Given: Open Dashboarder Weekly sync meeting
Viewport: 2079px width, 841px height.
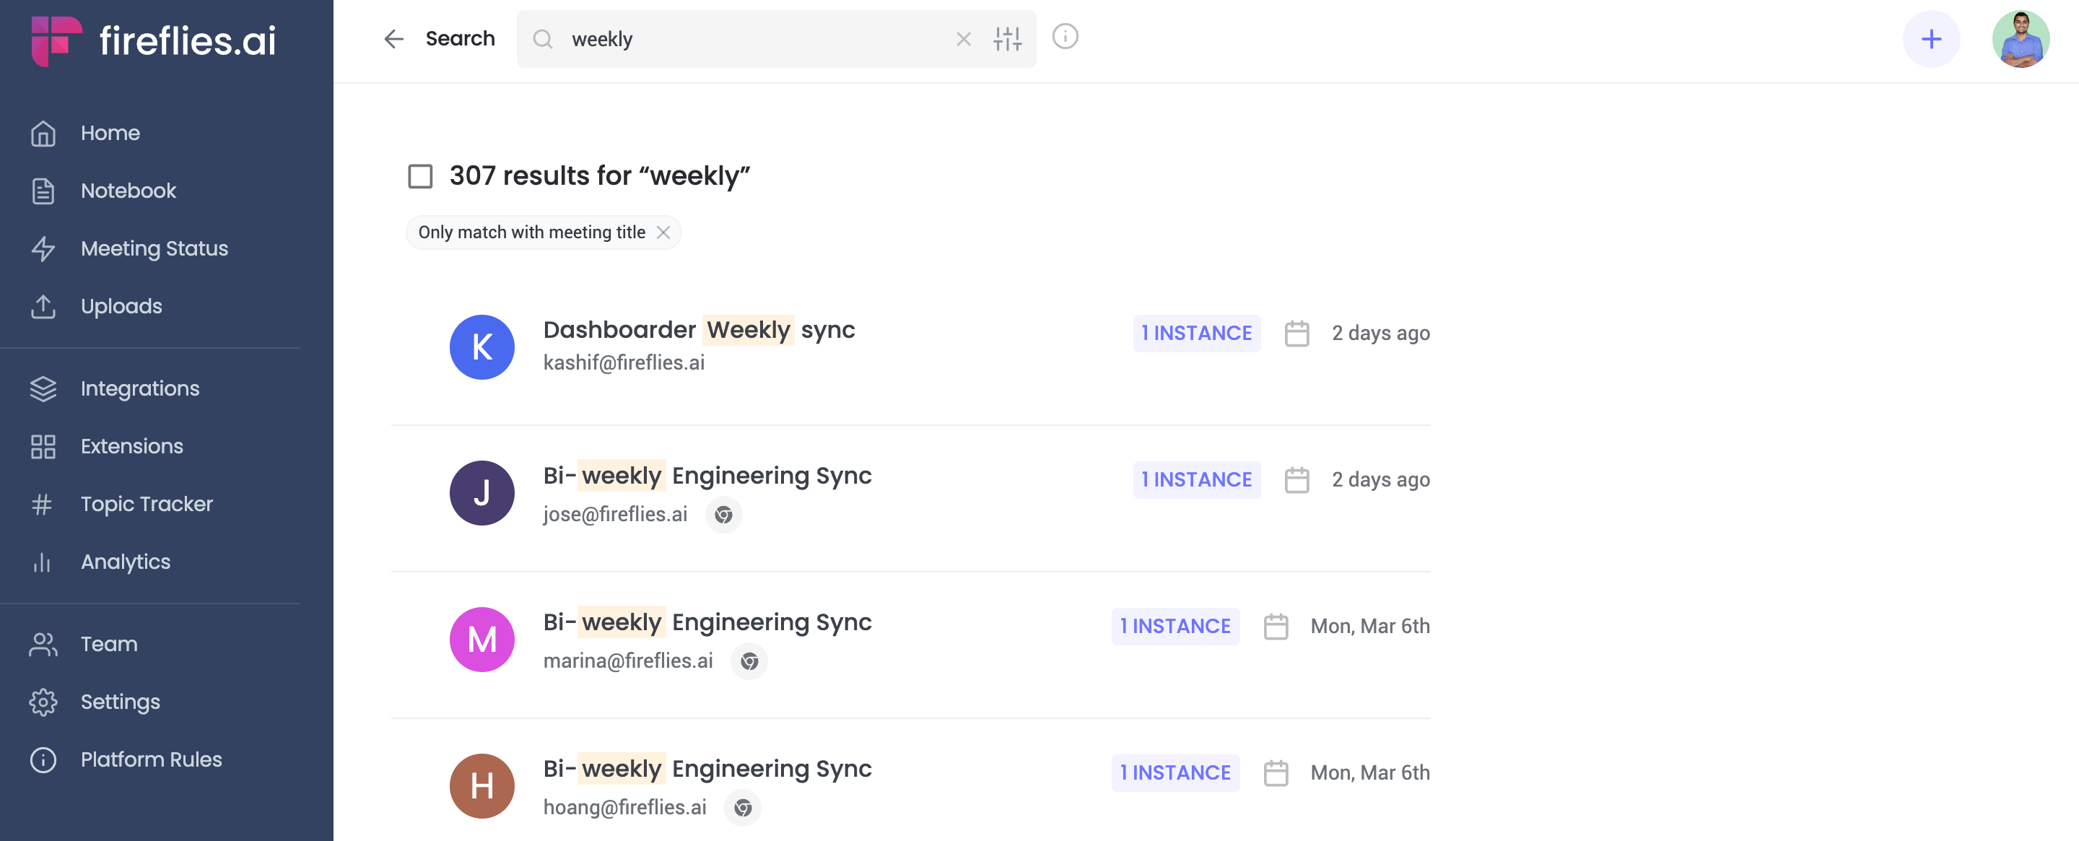Looking at the screenshot, I should [x=698, y=330].
